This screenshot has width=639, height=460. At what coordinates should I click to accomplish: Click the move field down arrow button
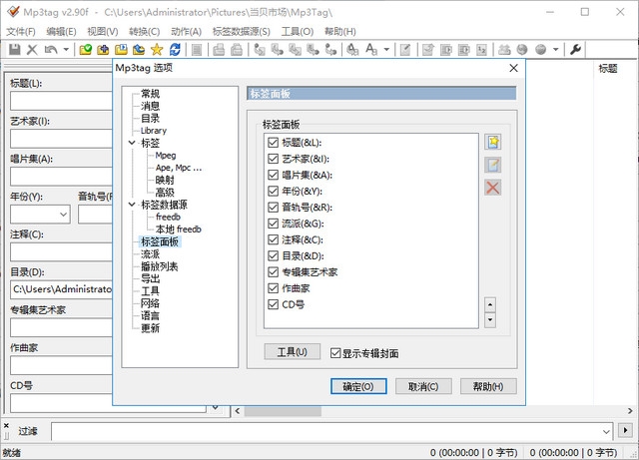click(x=490, y=320)
